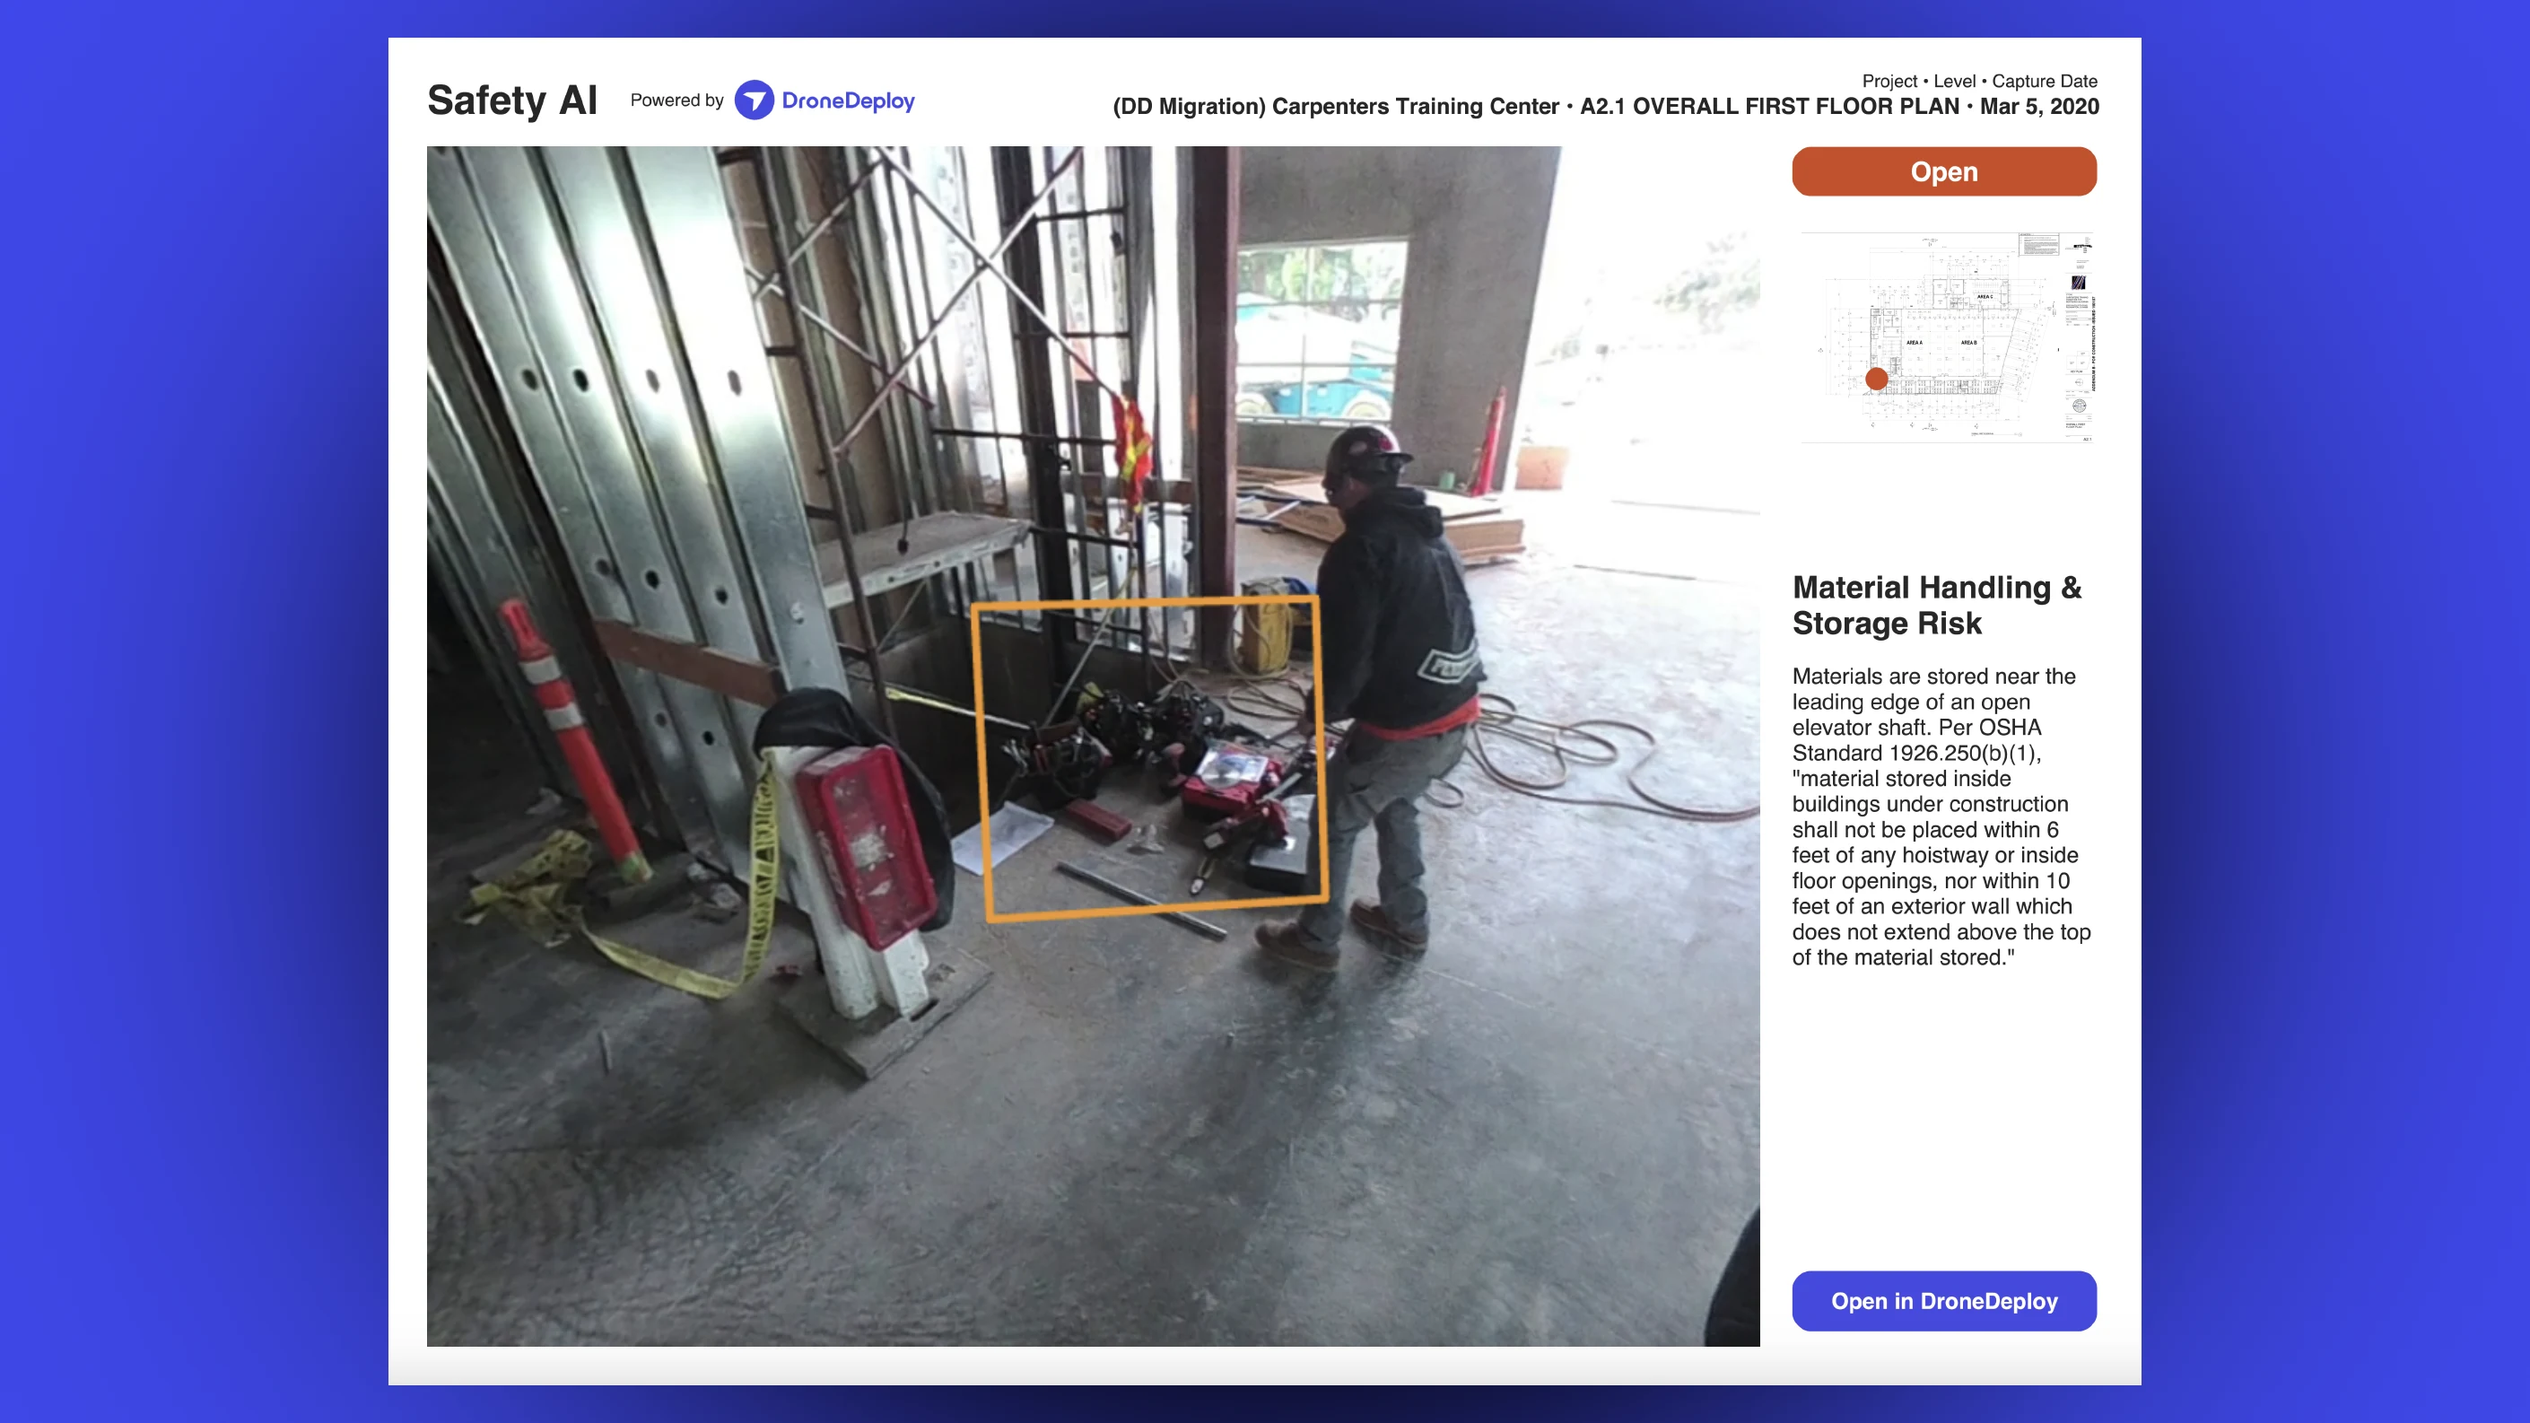Click the Project Level Capture Date label

click(1979, 81)
